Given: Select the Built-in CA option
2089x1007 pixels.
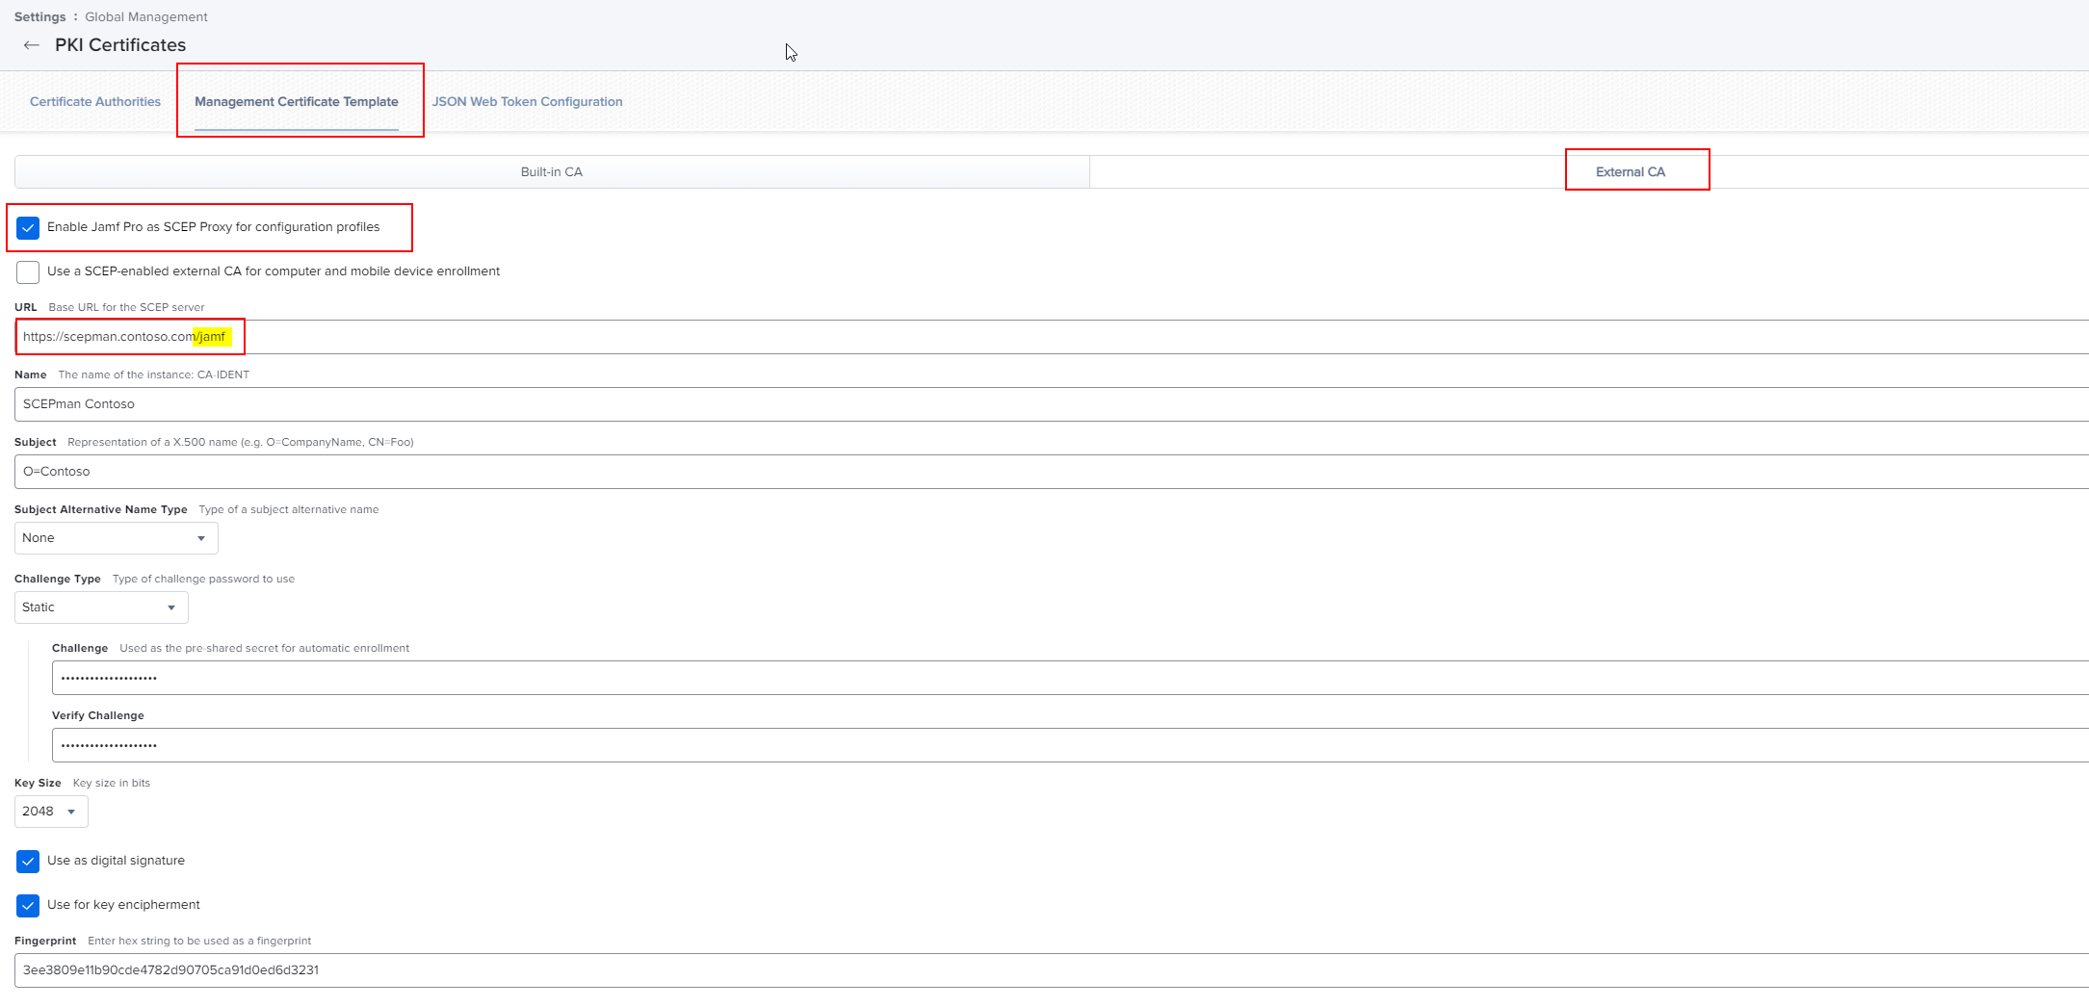Looking at the screenshot, I should [552, 171].
